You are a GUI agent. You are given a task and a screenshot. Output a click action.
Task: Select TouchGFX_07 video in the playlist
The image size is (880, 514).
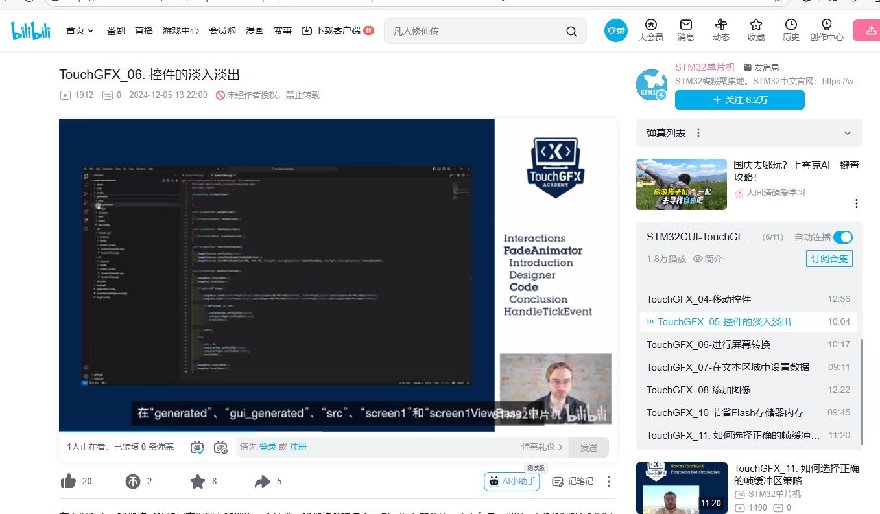(728, 367)
